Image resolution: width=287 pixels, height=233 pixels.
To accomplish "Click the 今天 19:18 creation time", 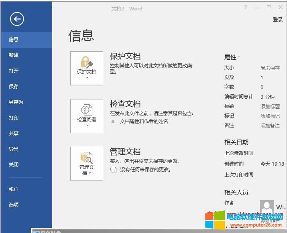I will [272, 164].
